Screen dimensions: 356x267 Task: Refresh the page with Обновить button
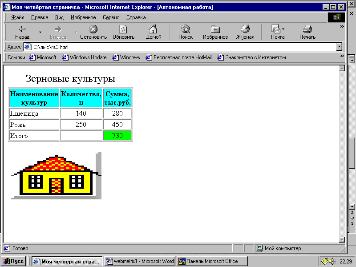tap(124, 32)
